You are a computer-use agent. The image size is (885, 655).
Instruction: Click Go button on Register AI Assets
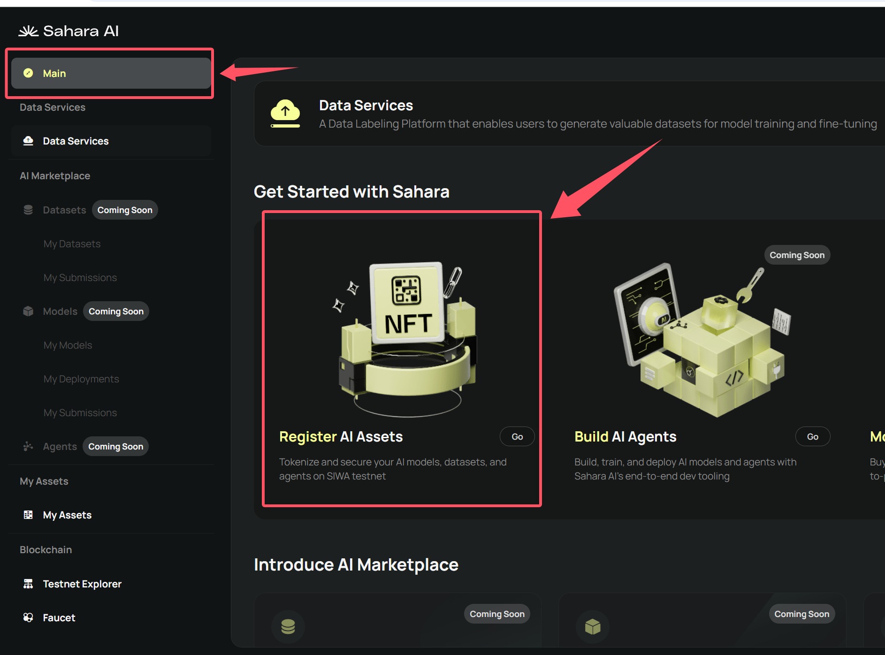pyautogui.click(x=517, y=436)
